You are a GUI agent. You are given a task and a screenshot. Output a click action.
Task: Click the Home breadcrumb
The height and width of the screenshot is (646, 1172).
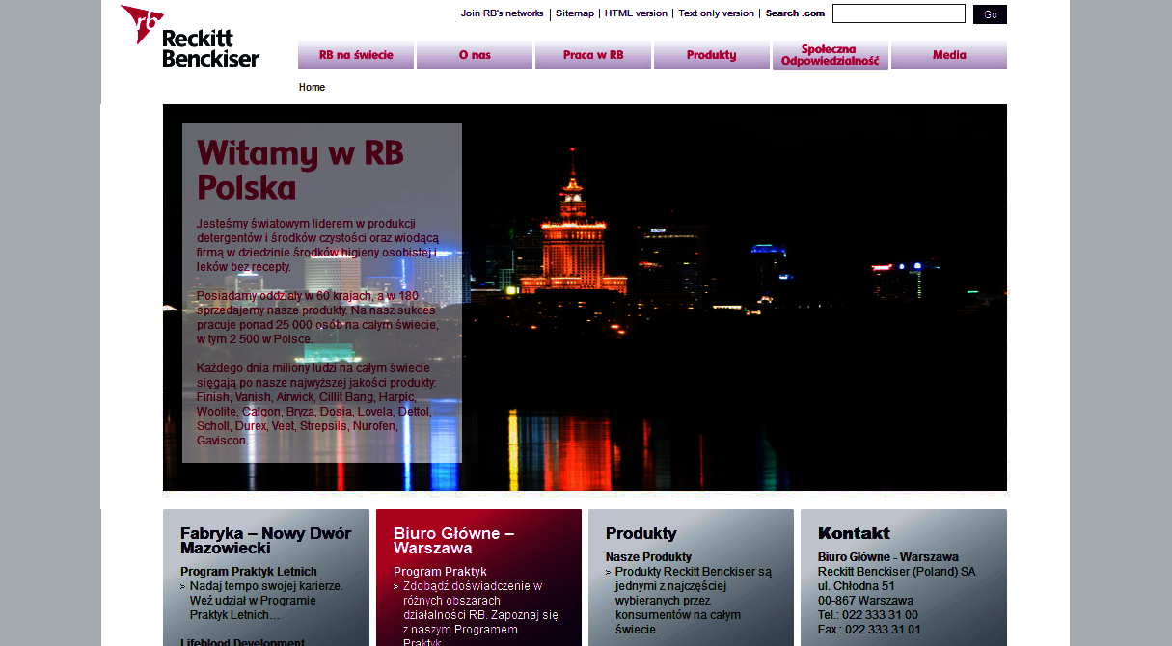pos(312,87)
